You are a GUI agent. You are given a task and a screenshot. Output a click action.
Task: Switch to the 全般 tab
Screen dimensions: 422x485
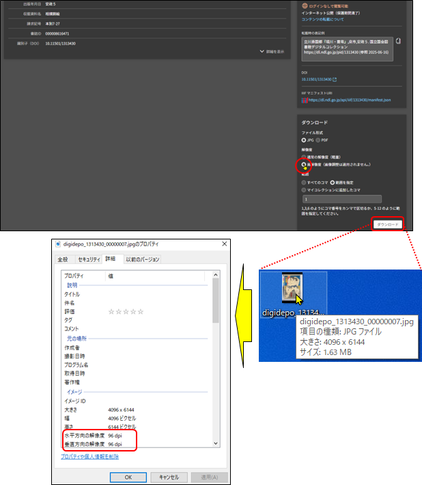tap(62, 259)
